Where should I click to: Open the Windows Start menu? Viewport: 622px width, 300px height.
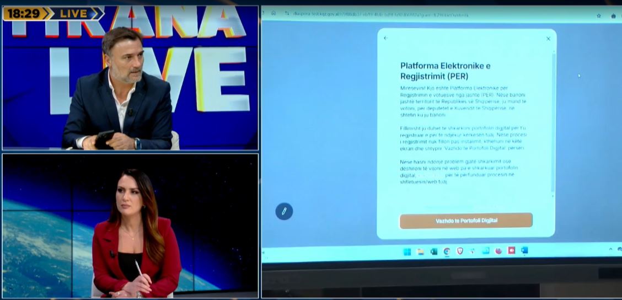point(407,251)
